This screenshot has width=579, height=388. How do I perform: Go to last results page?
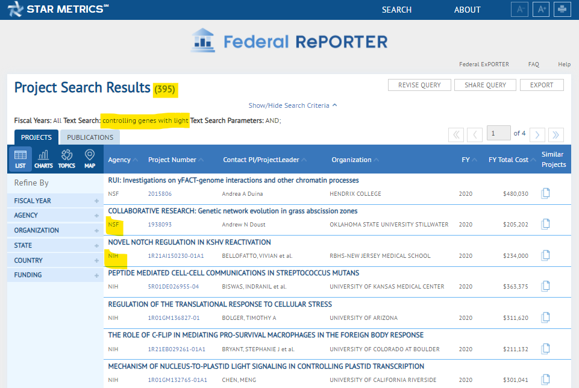click(556, 134)
